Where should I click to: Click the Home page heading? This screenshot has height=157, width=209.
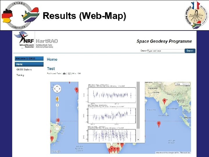[52, 59]
